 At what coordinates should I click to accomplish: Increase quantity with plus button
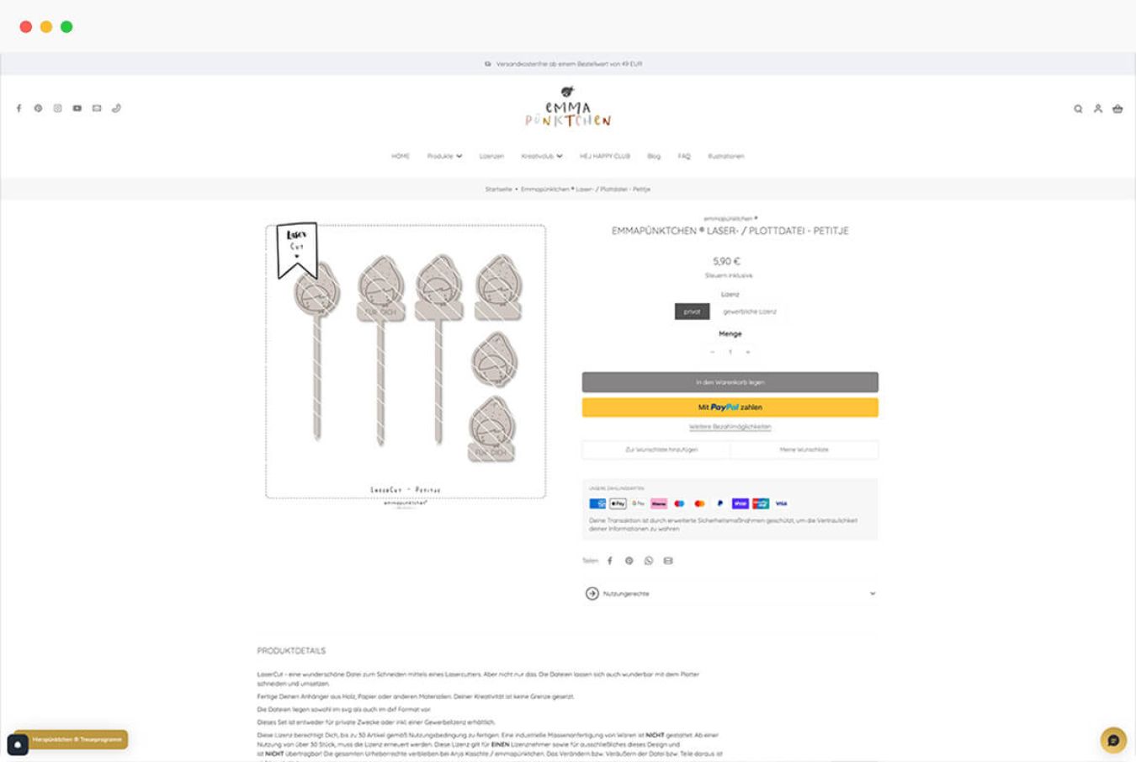point(747,352)
